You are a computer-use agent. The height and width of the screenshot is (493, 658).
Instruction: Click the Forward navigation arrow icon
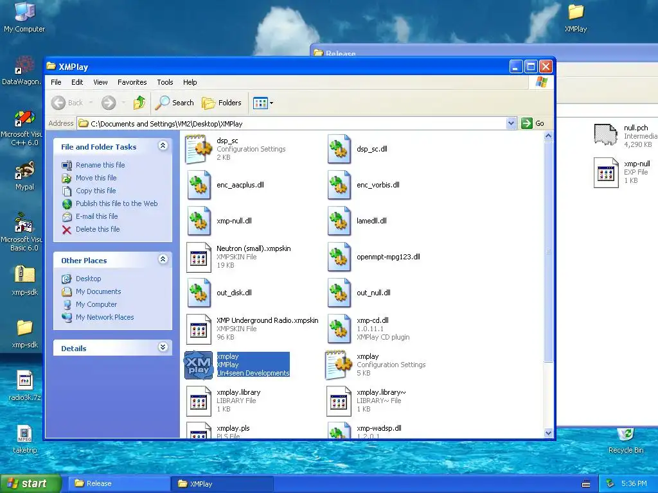tap(109, 103)
